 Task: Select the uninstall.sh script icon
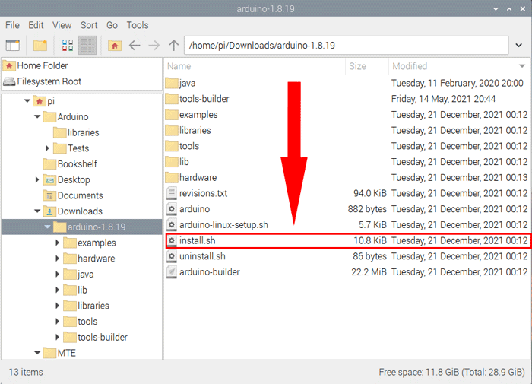(172, 256)
